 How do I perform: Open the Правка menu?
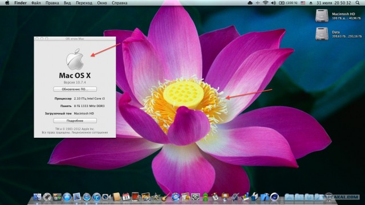52,3
